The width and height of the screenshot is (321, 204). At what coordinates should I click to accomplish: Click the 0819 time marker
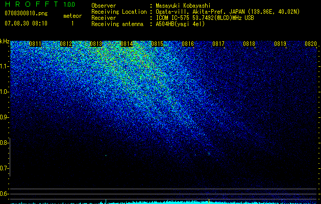coord(280,44)
